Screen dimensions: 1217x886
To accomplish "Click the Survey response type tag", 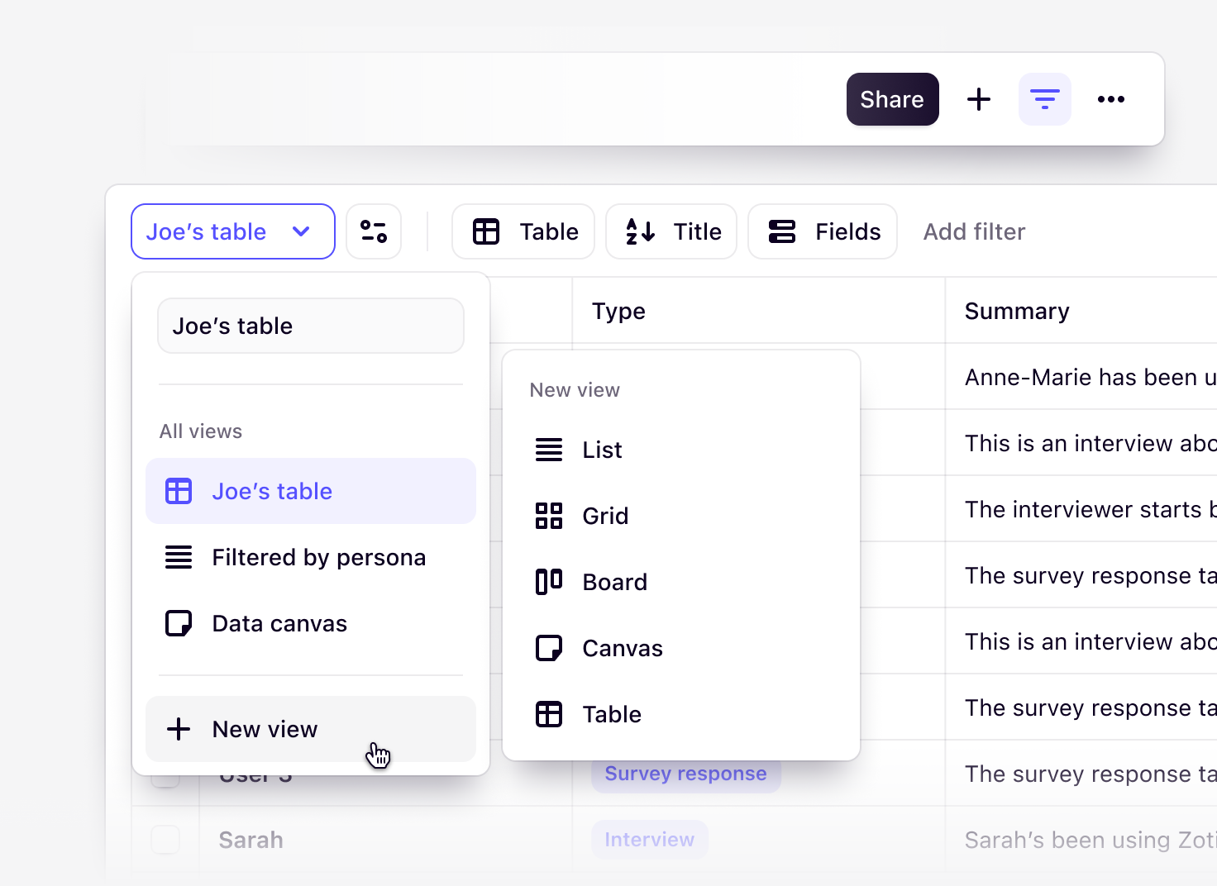I will point(685,773).
